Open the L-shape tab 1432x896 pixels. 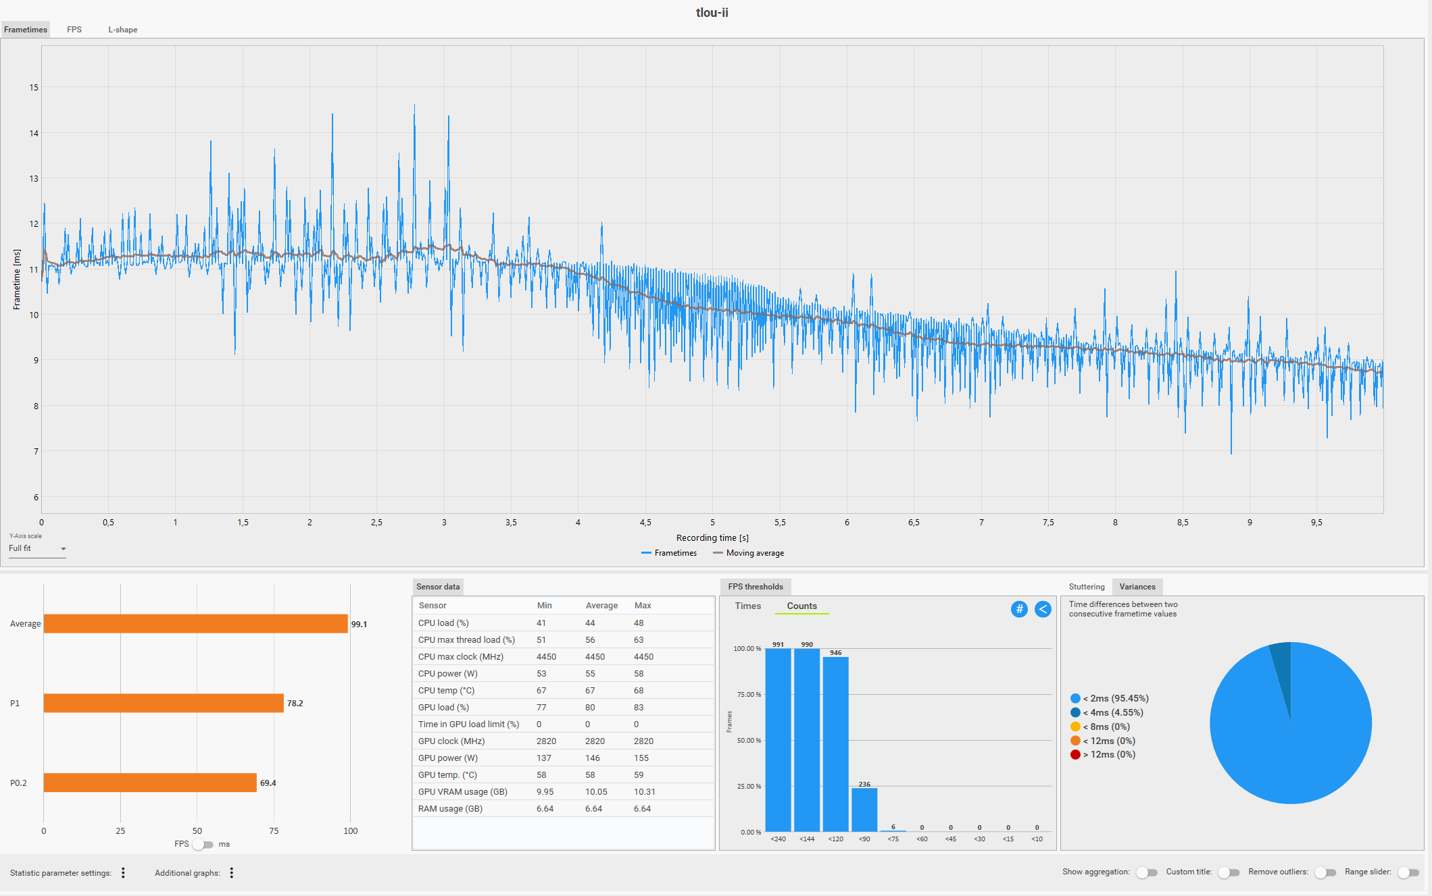122,30
